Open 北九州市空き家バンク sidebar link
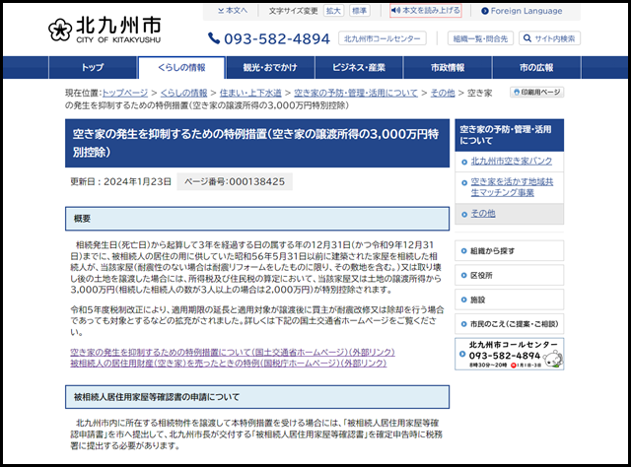 [512, 162]
